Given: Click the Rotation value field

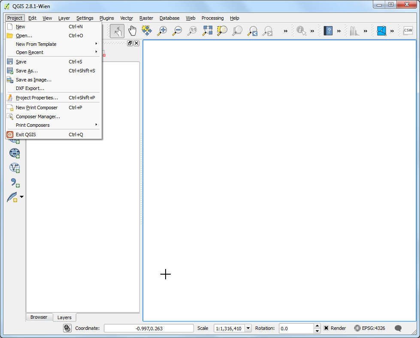Looking at the screenshot, I should (x=296, y=329).
